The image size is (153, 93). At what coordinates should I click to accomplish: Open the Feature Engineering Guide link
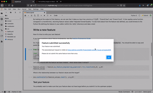coord(81,39)
